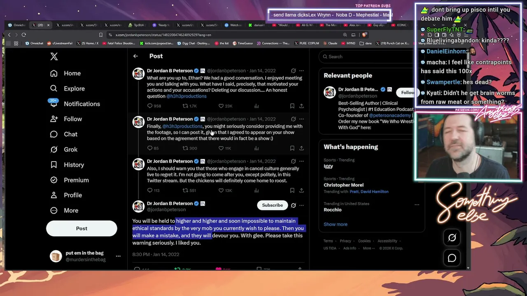The image size is (527, 296).
Task: Reply to the cancel culture warning post
Action: [x=150, y=190]
